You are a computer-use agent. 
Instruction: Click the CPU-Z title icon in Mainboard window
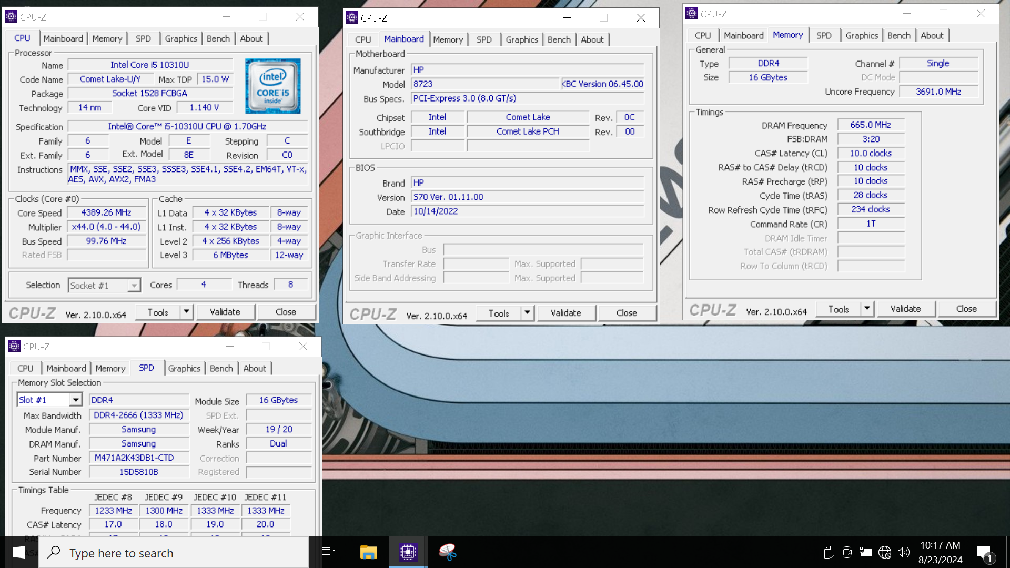click(352, 18)
